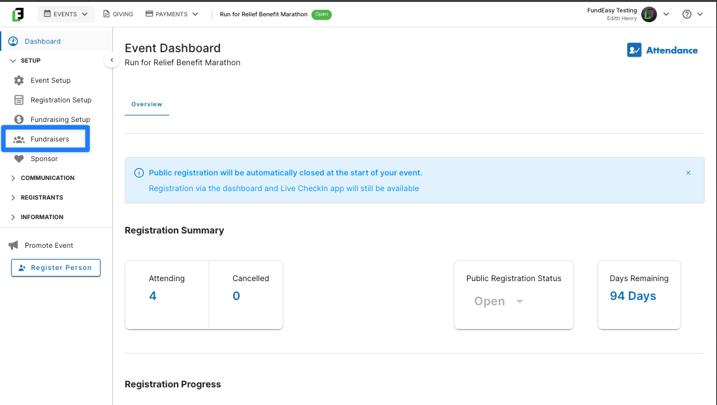Dismiss the public registration info banner
This screenshot has height=405, width=717.
(x=688, y=173)
